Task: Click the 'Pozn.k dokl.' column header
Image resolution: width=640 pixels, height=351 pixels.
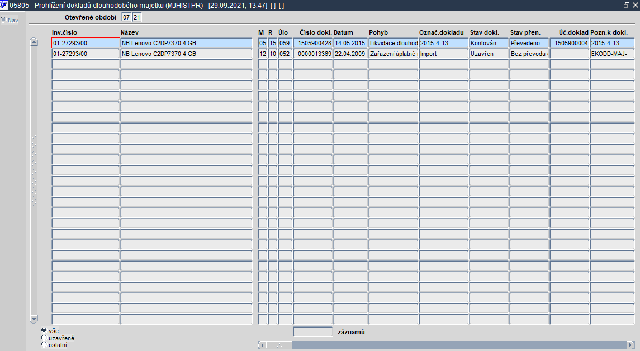Action: pyautogui.click(x=609, y=32)
